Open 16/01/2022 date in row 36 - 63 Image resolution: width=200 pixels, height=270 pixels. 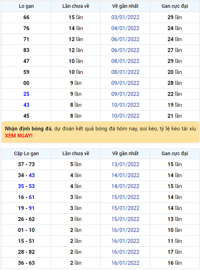125,263
